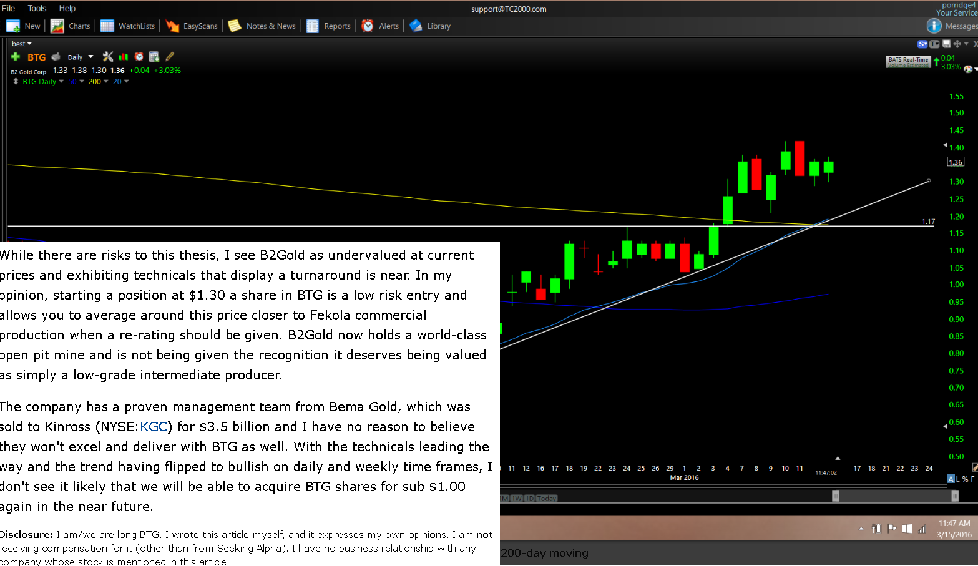Open Notes & News notepad icon
The height and width of the screenshot is (566, 978).
235,26
